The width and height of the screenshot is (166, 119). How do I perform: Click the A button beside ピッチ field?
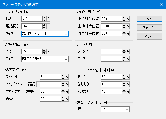(x=128, y=77)
